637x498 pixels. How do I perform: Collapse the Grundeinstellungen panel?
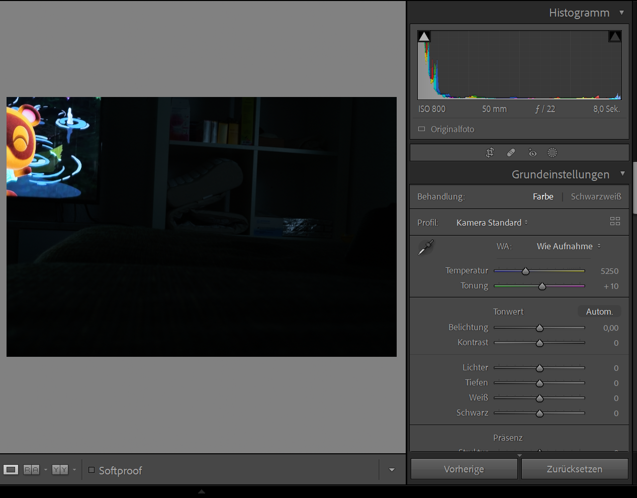click(623, 174)
